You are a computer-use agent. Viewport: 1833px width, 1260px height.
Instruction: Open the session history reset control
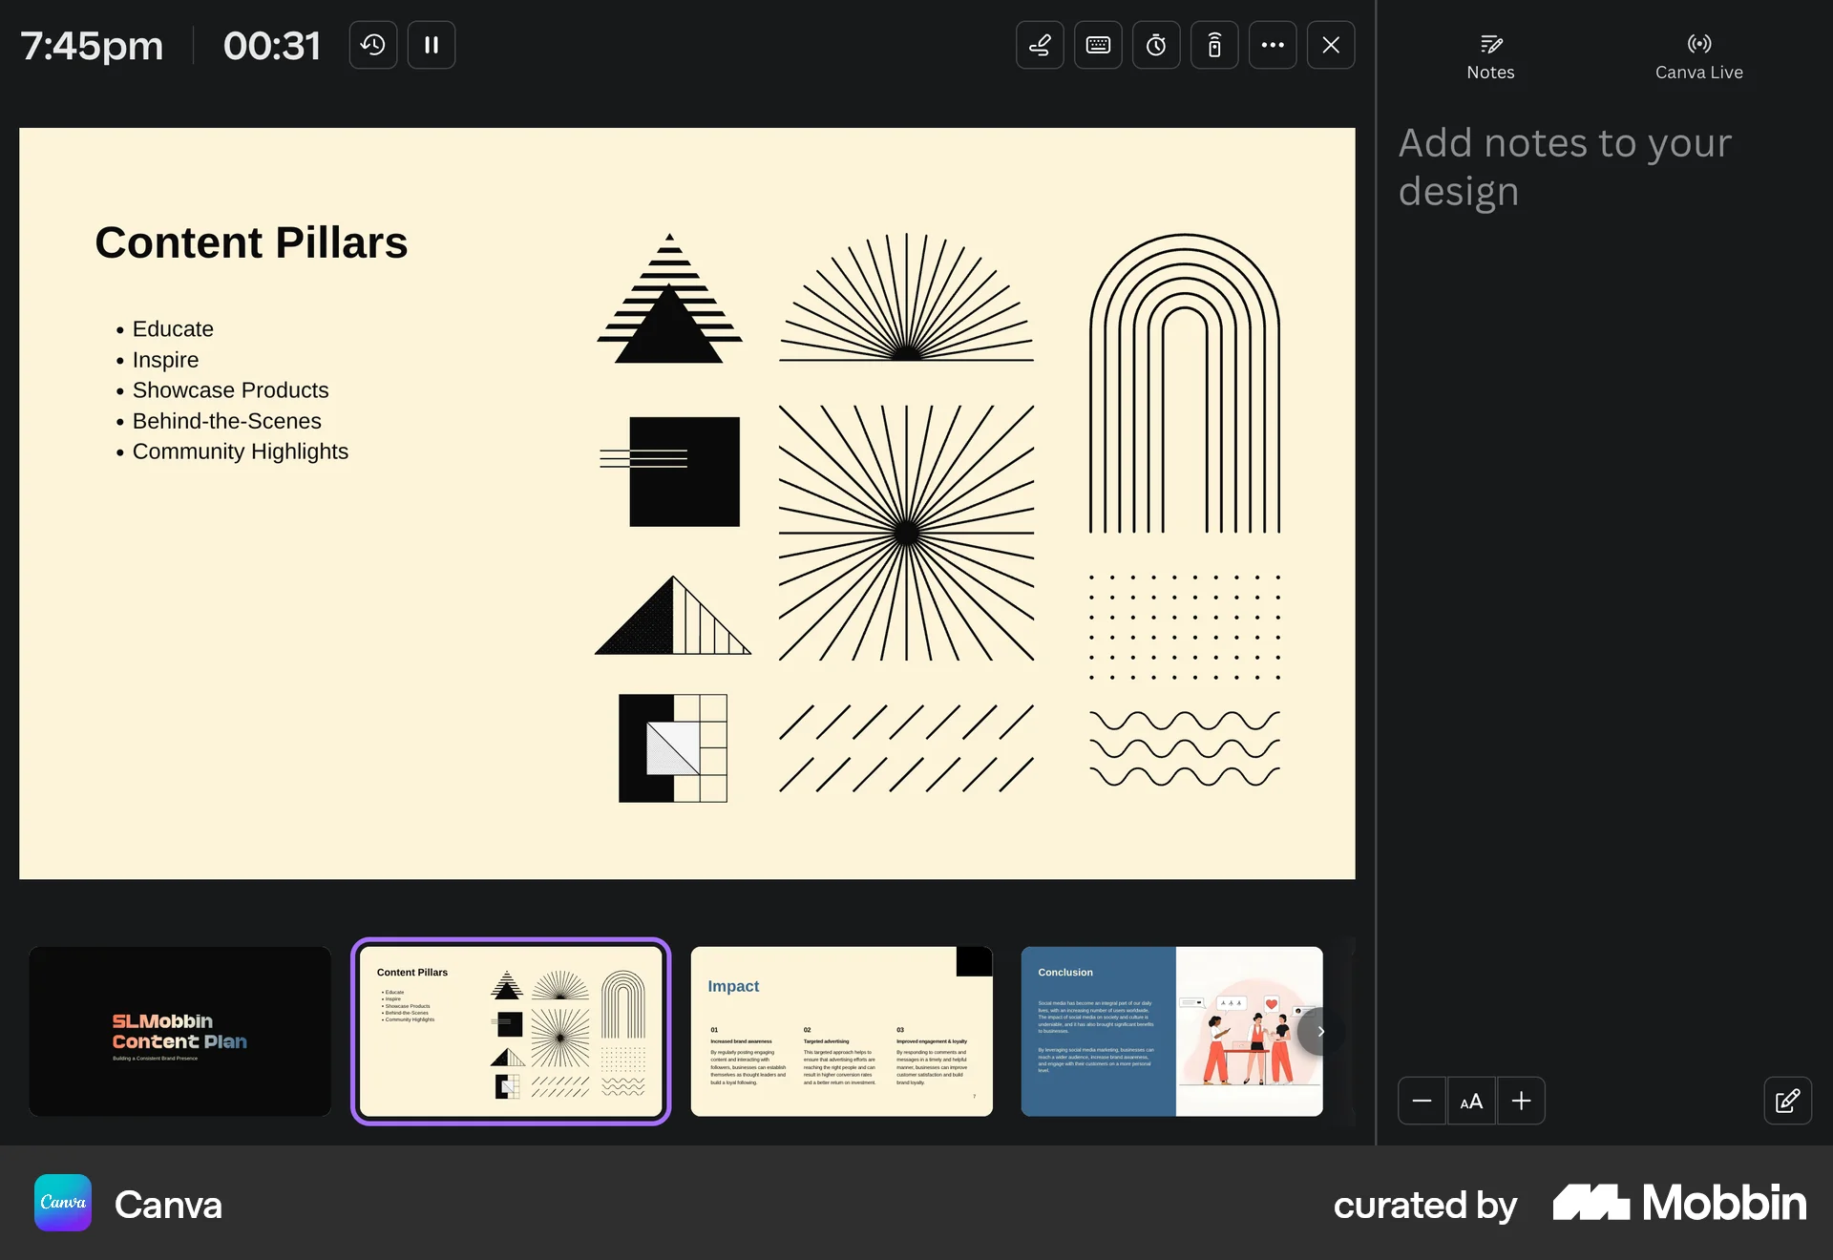(x=372, y=45)
